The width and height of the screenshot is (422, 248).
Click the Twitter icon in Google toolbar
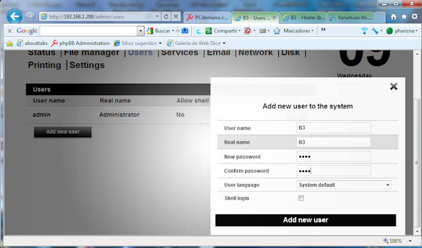click(198, 31)
